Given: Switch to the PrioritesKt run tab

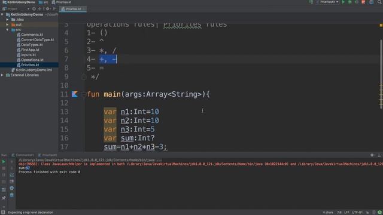Looking at the screenshot, I should (x=47, y=155).
